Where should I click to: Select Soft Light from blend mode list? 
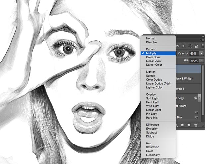(x=152, y=98)
